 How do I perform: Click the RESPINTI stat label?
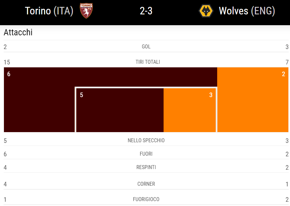tap(146, 167)
